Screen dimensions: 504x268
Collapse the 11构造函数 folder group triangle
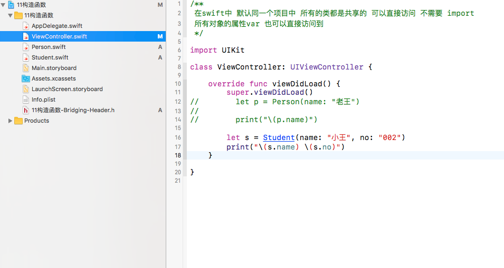10,15
